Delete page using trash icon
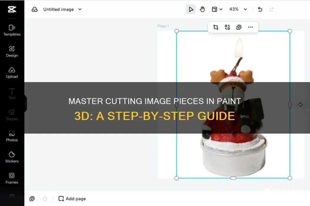This screenshot has width=310, height=206. click(x=45, y=198)
